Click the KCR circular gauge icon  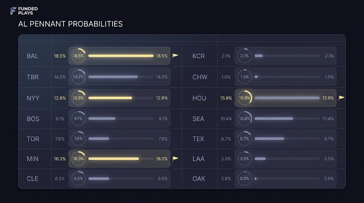(x=244, y=56)
